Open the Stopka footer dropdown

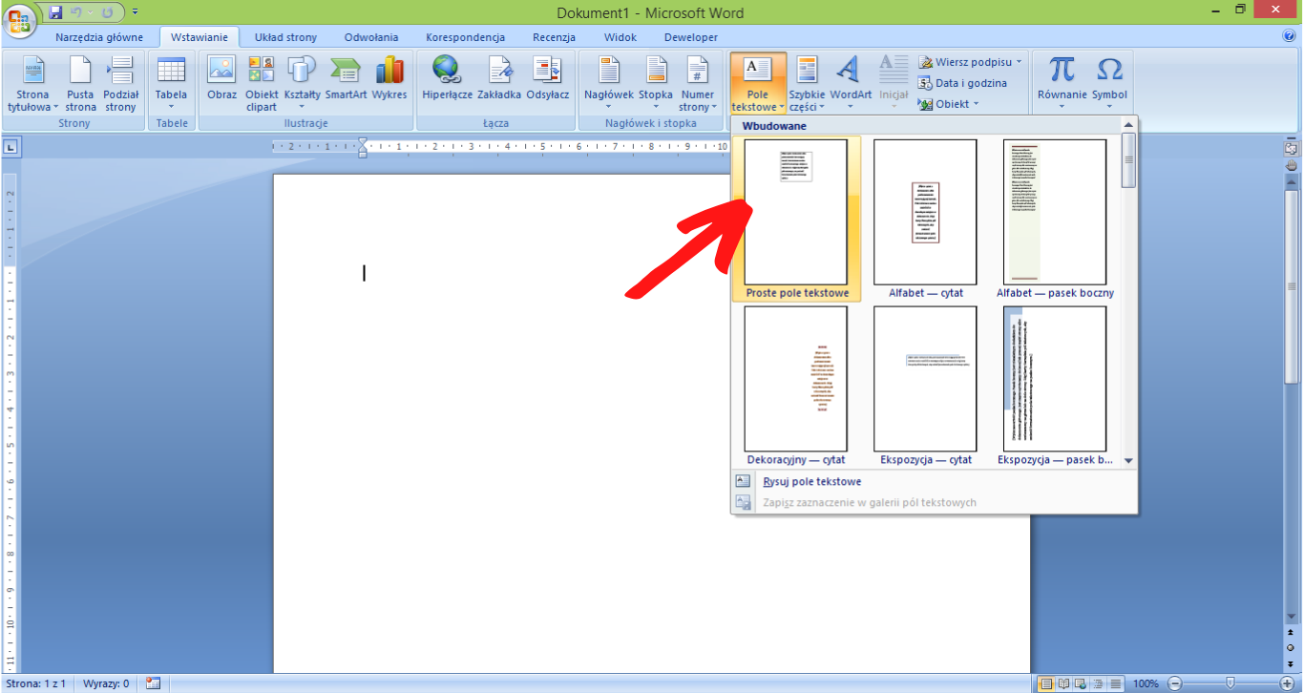(x=656, y=83)
